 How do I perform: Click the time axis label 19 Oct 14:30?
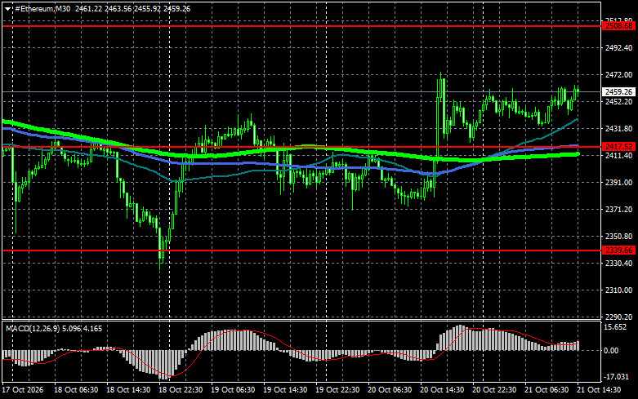(285, 390)
